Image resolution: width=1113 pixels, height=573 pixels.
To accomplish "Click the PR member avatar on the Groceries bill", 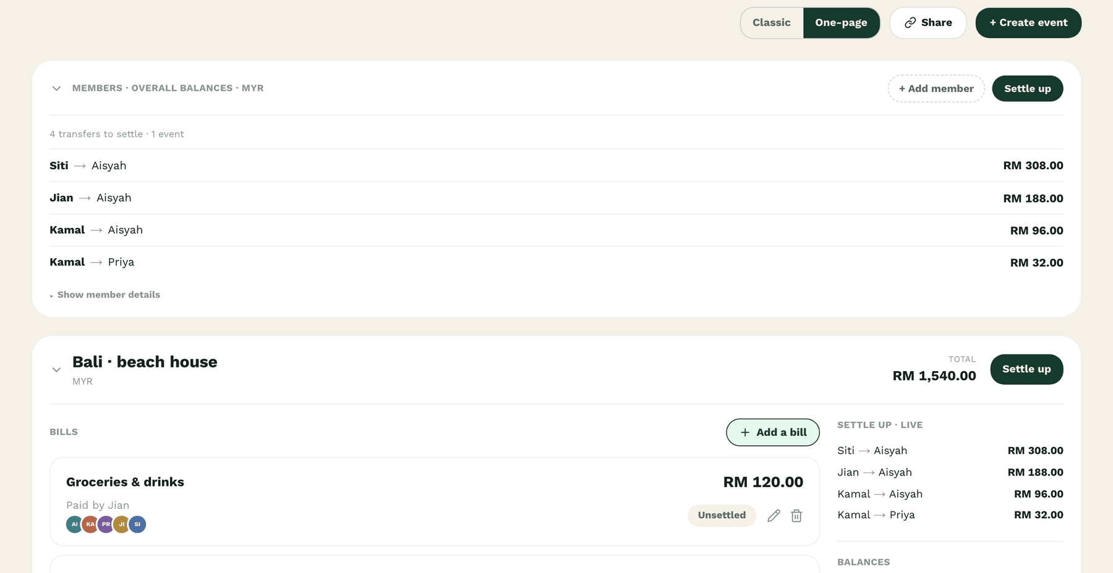I will pos(106,524).
